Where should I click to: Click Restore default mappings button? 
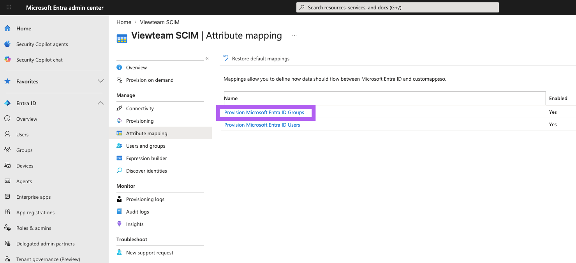coord(257,58)
